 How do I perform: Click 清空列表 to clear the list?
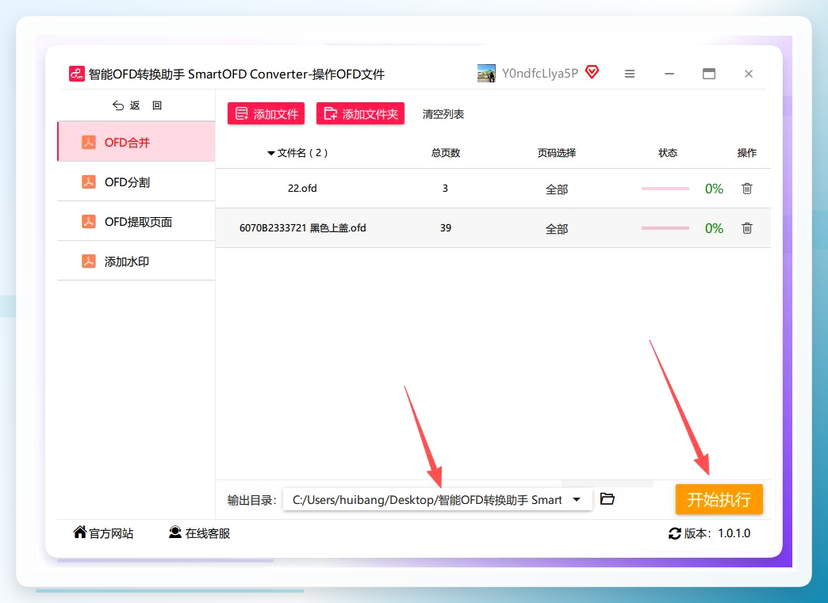tap(443, 114)
